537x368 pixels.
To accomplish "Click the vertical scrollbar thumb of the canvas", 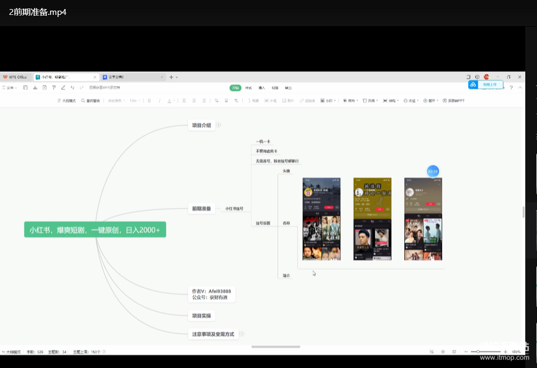I will 523,212.
